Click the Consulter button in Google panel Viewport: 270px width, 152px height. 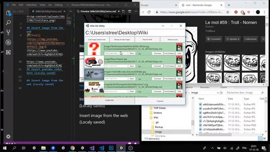(x=214, y=39)
